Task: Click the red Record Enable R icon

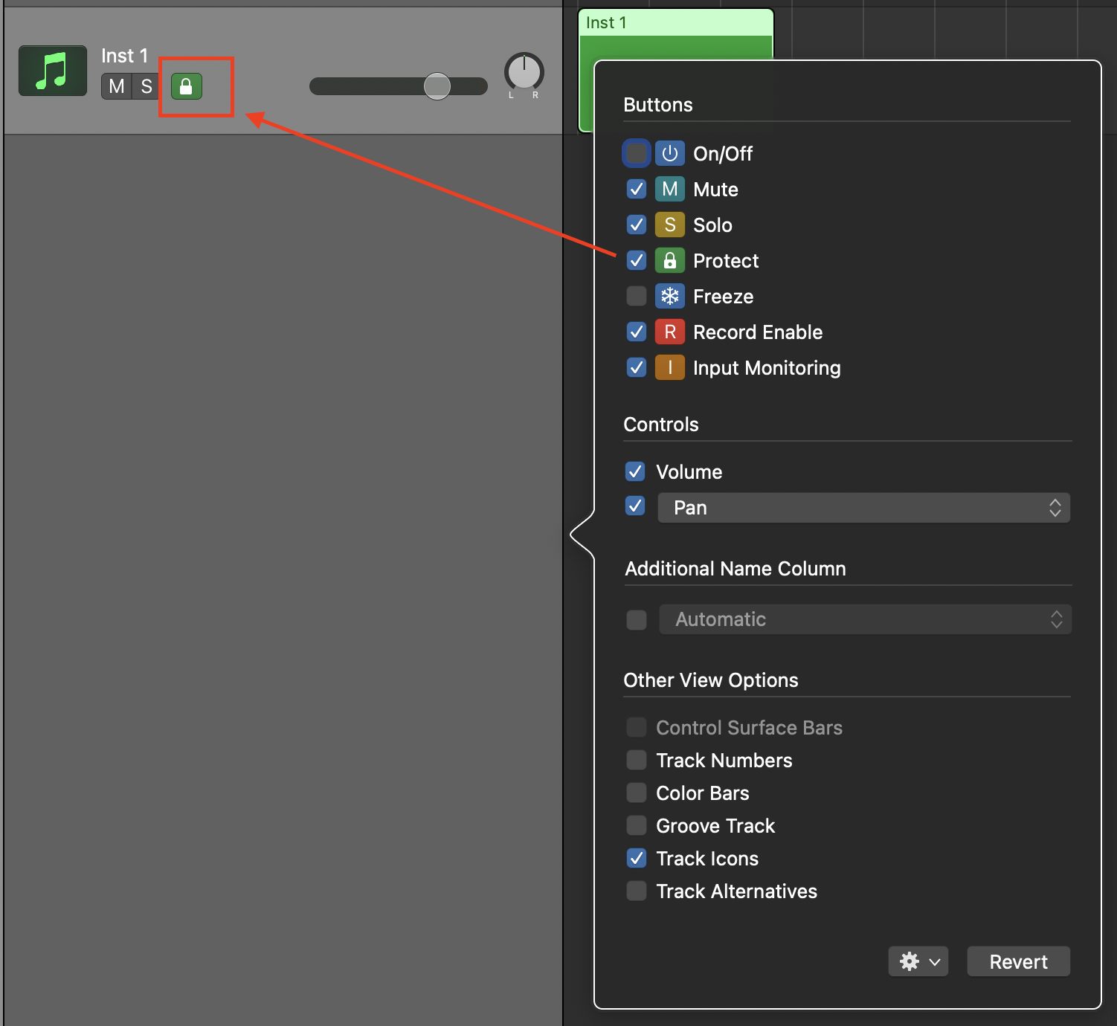Action: (669, 332)
